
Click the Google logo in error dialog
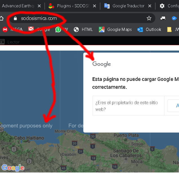102,64
